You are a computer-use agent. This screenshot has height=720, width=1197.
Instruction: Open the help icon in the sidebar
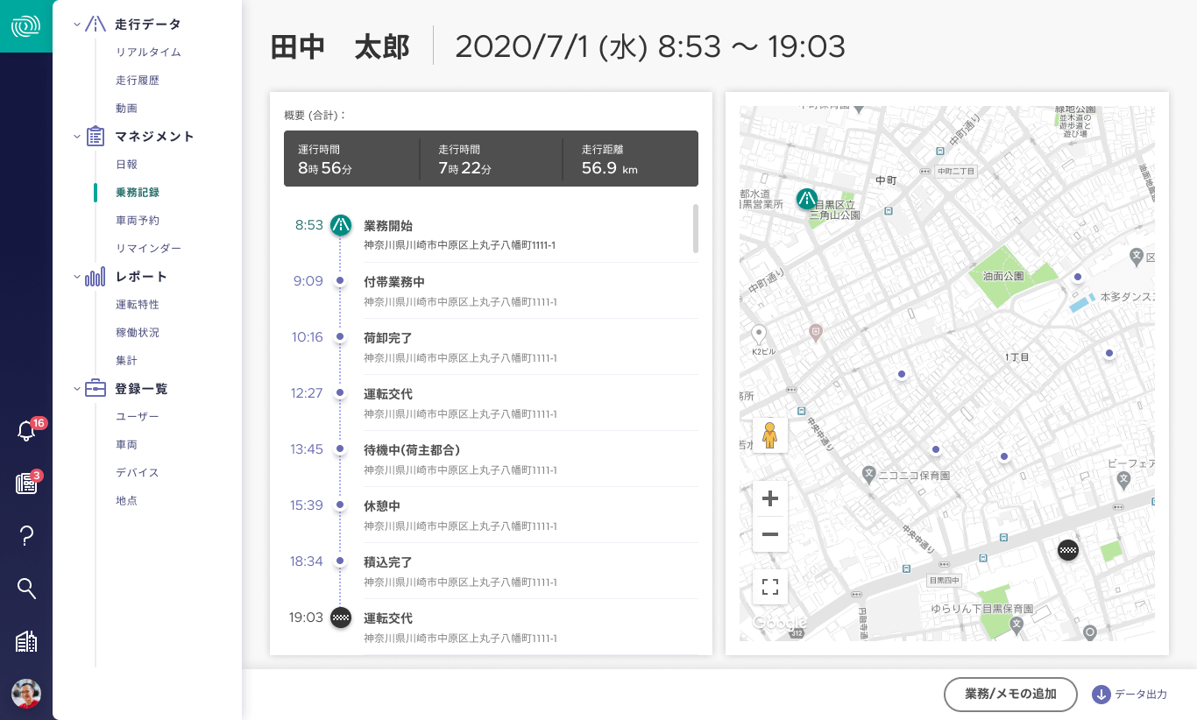pos(26,536)
